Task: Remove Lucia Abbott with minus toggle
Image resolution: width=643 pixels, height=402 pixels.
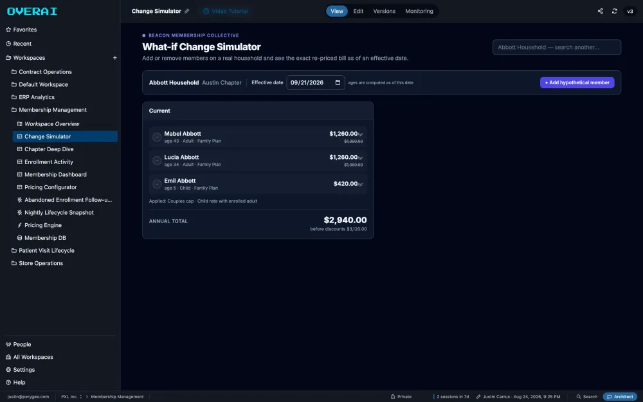Action: tap(157, 160)
